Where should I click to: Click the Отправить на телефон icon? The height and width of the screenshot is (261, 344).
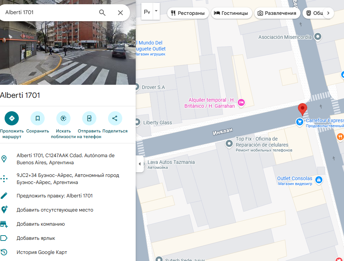click(x=89, y=118)
